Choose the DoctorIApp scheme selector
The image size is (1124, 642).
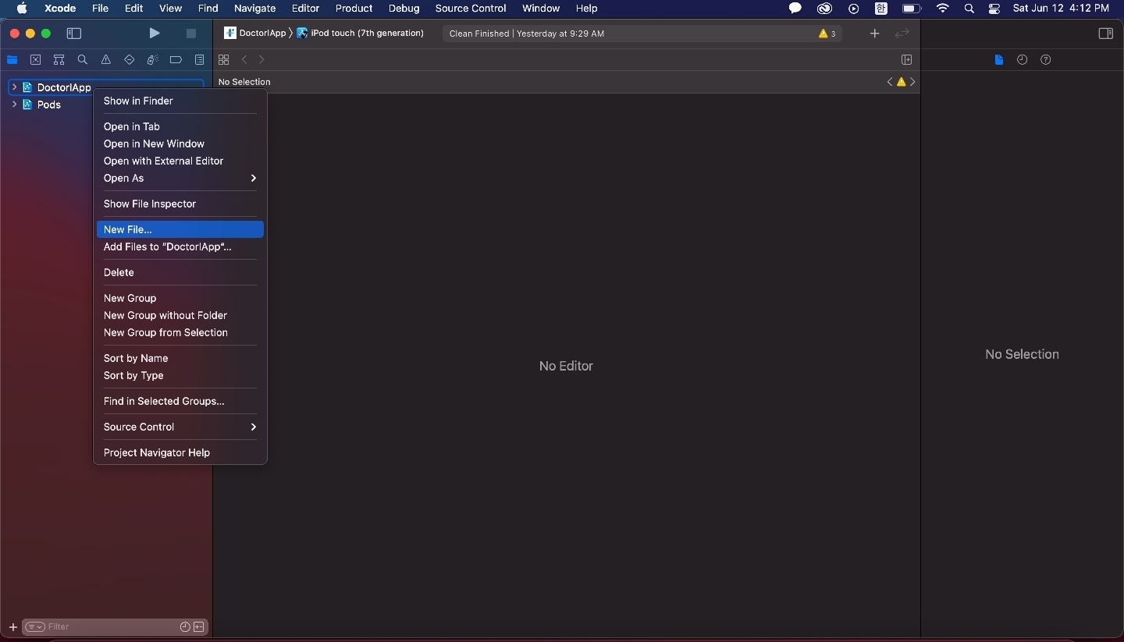[x=255, y=34]
